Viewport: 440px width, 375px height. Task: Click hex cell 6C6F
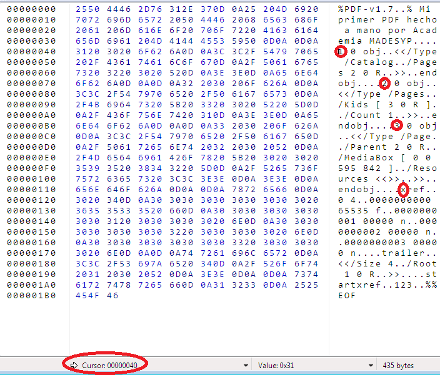click(x=181, y=62)
